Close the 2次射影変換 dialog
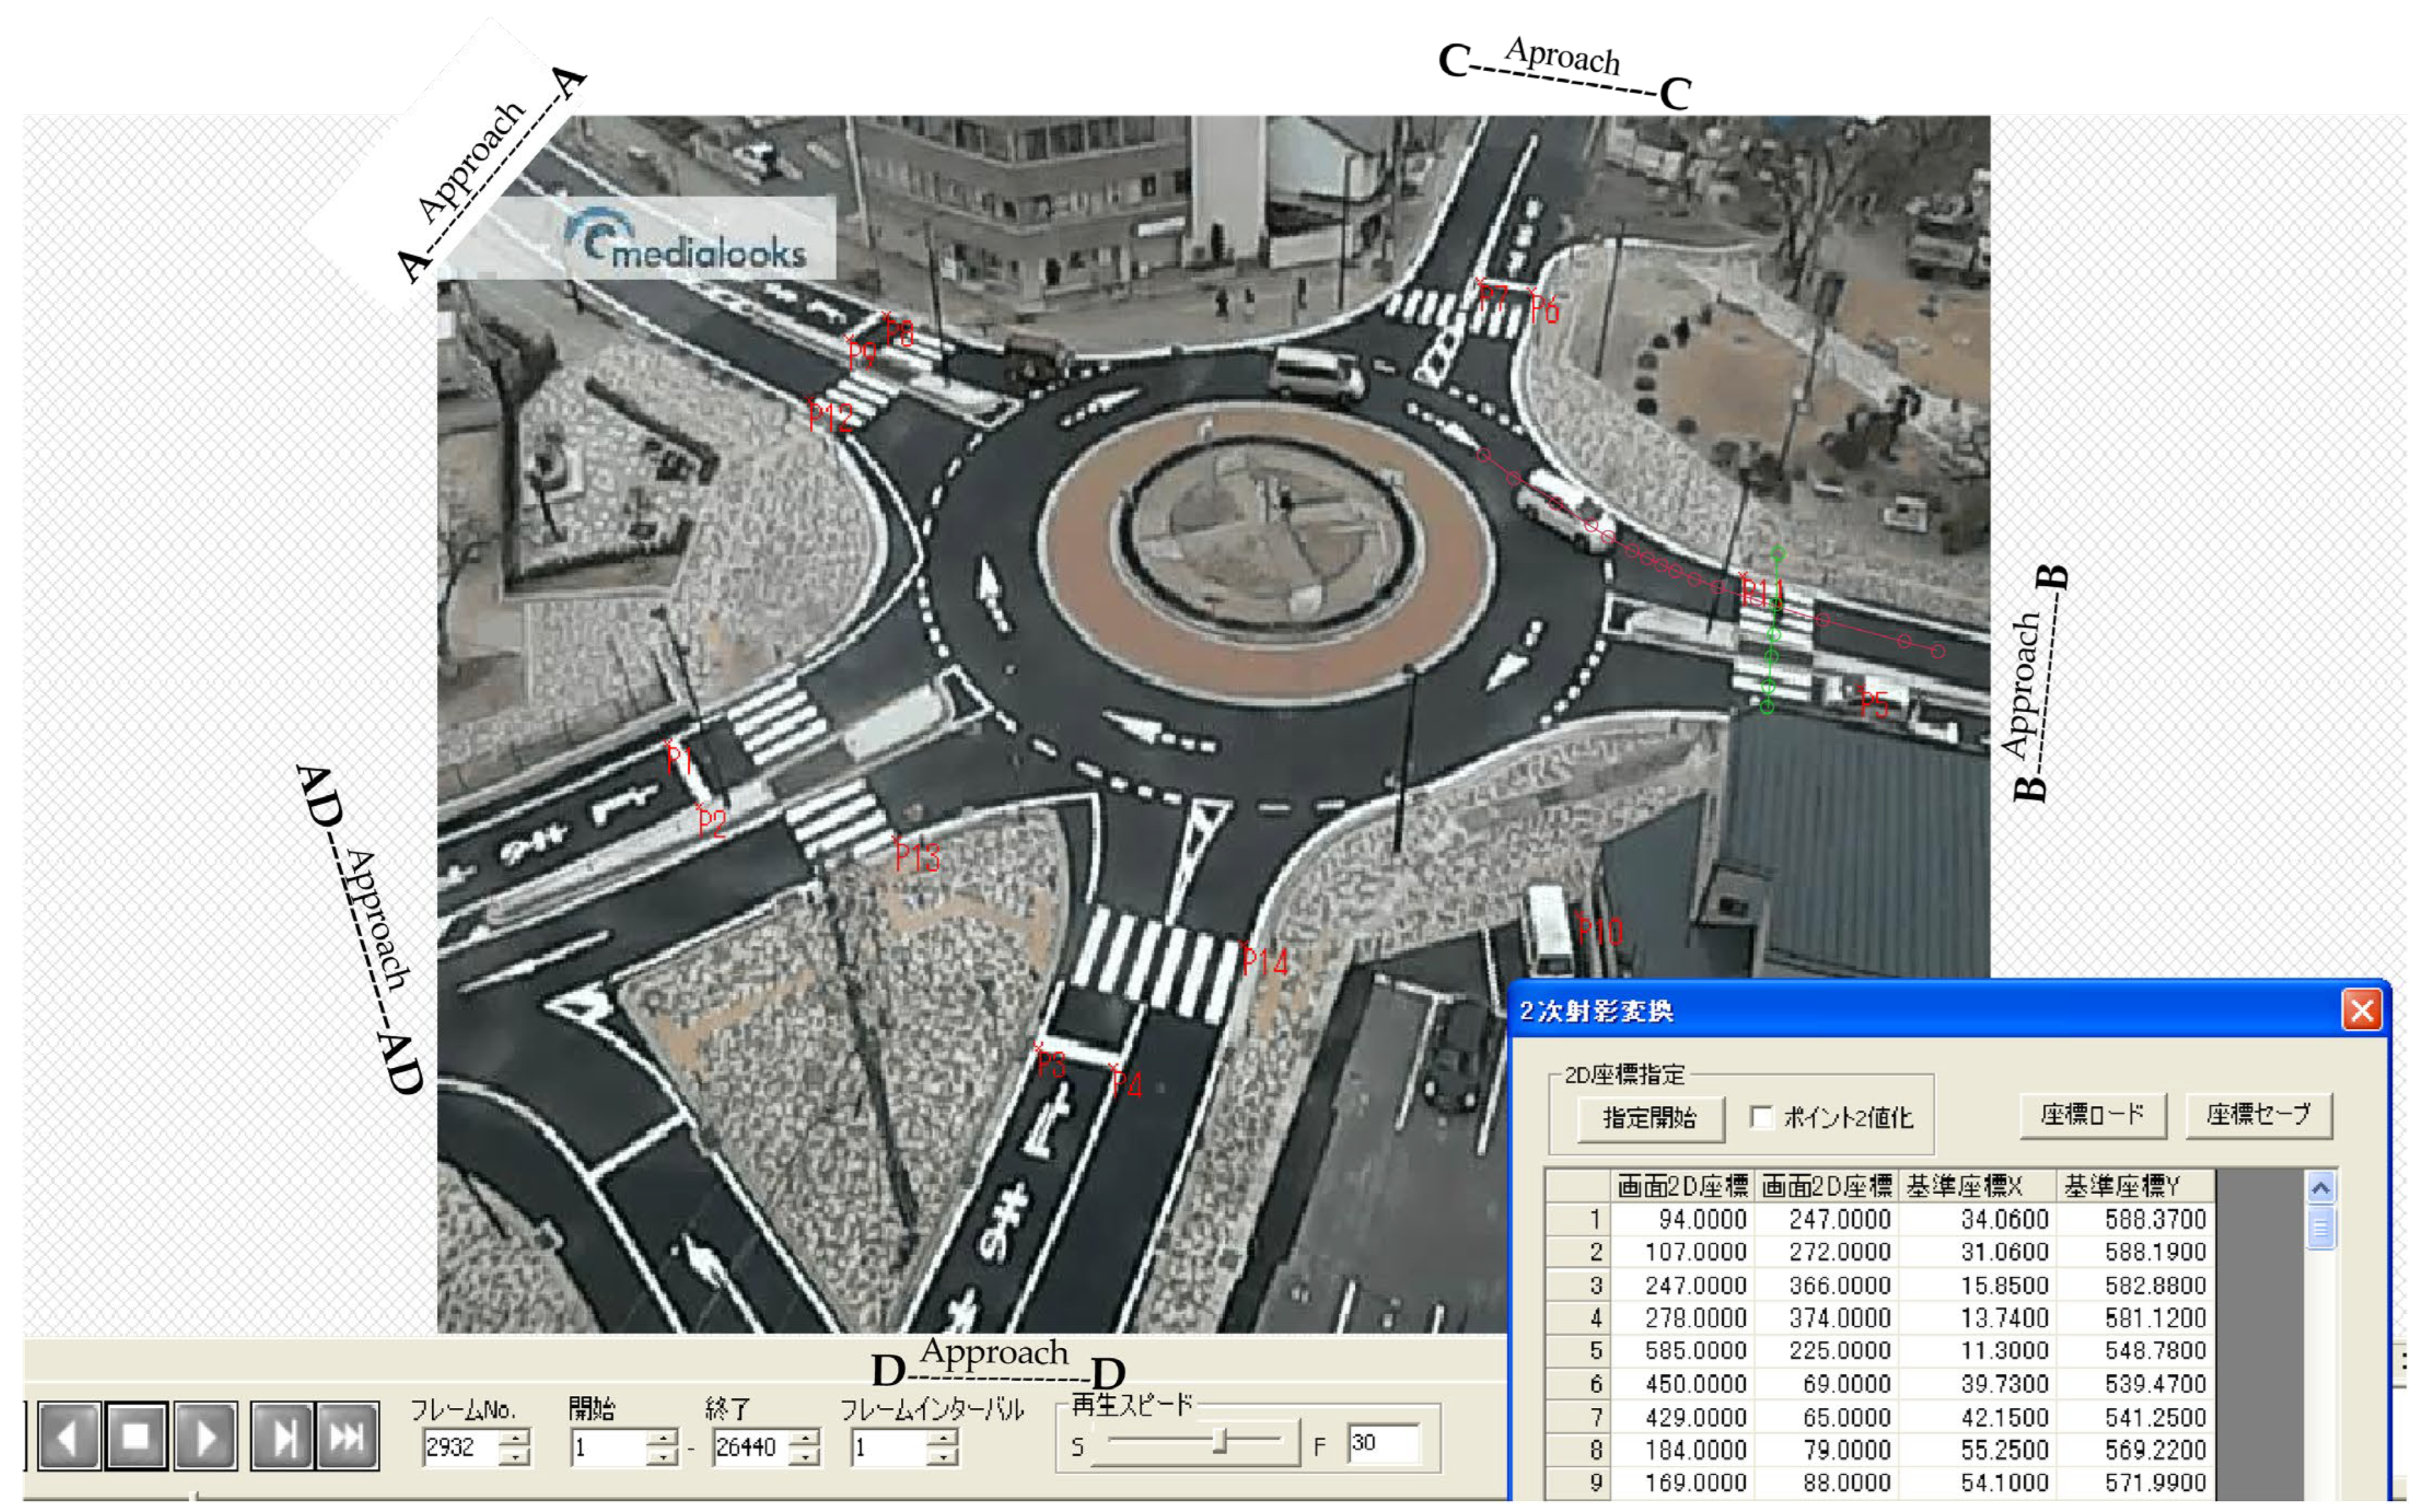The height and width of the screenshot is (1512, 2427). (x=2361, y=1010)
